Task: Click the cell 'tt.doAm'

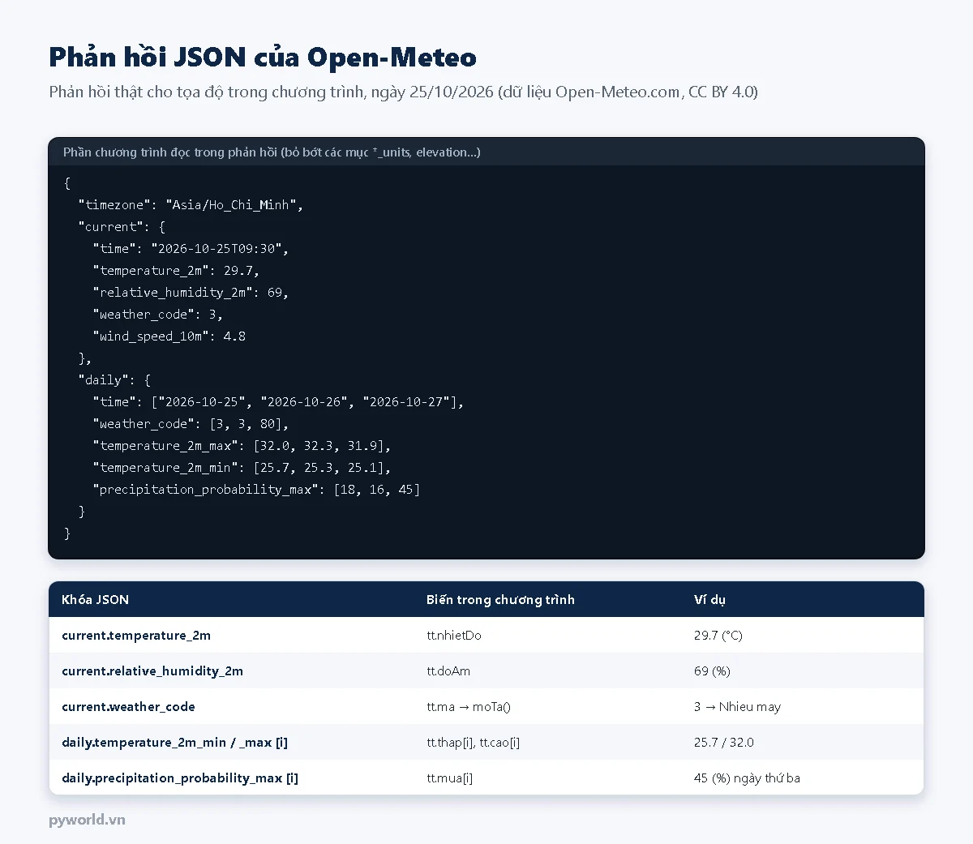Action: pyautogui.click(x=448, y=671)
